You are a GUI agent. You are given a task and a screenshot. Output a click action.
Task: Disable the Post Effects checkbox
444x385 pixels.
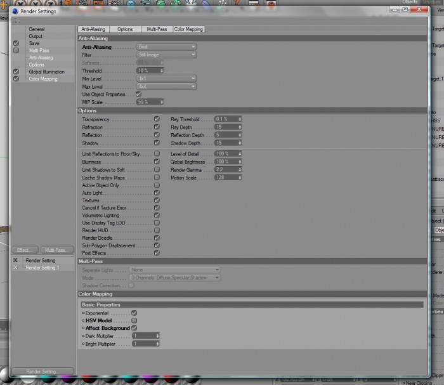point(157,253)
